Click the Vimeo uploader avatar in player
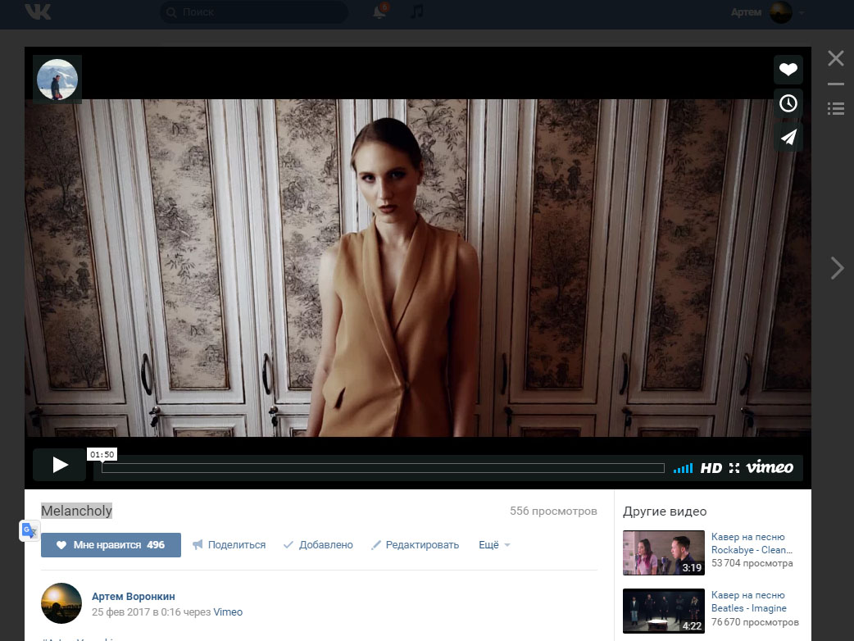854x641 pixels. pyautogui.click(x=57, y=80)
